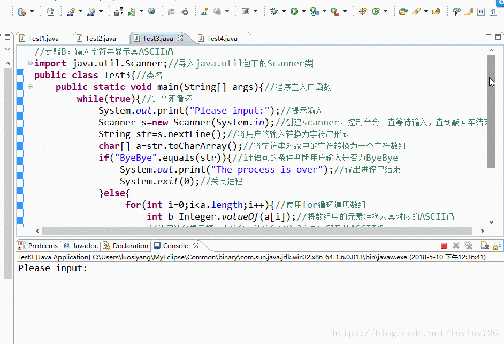Viewport: 504px width, 344px height.
Task: Click the new report chart icon
Action: tap(204, 12)
